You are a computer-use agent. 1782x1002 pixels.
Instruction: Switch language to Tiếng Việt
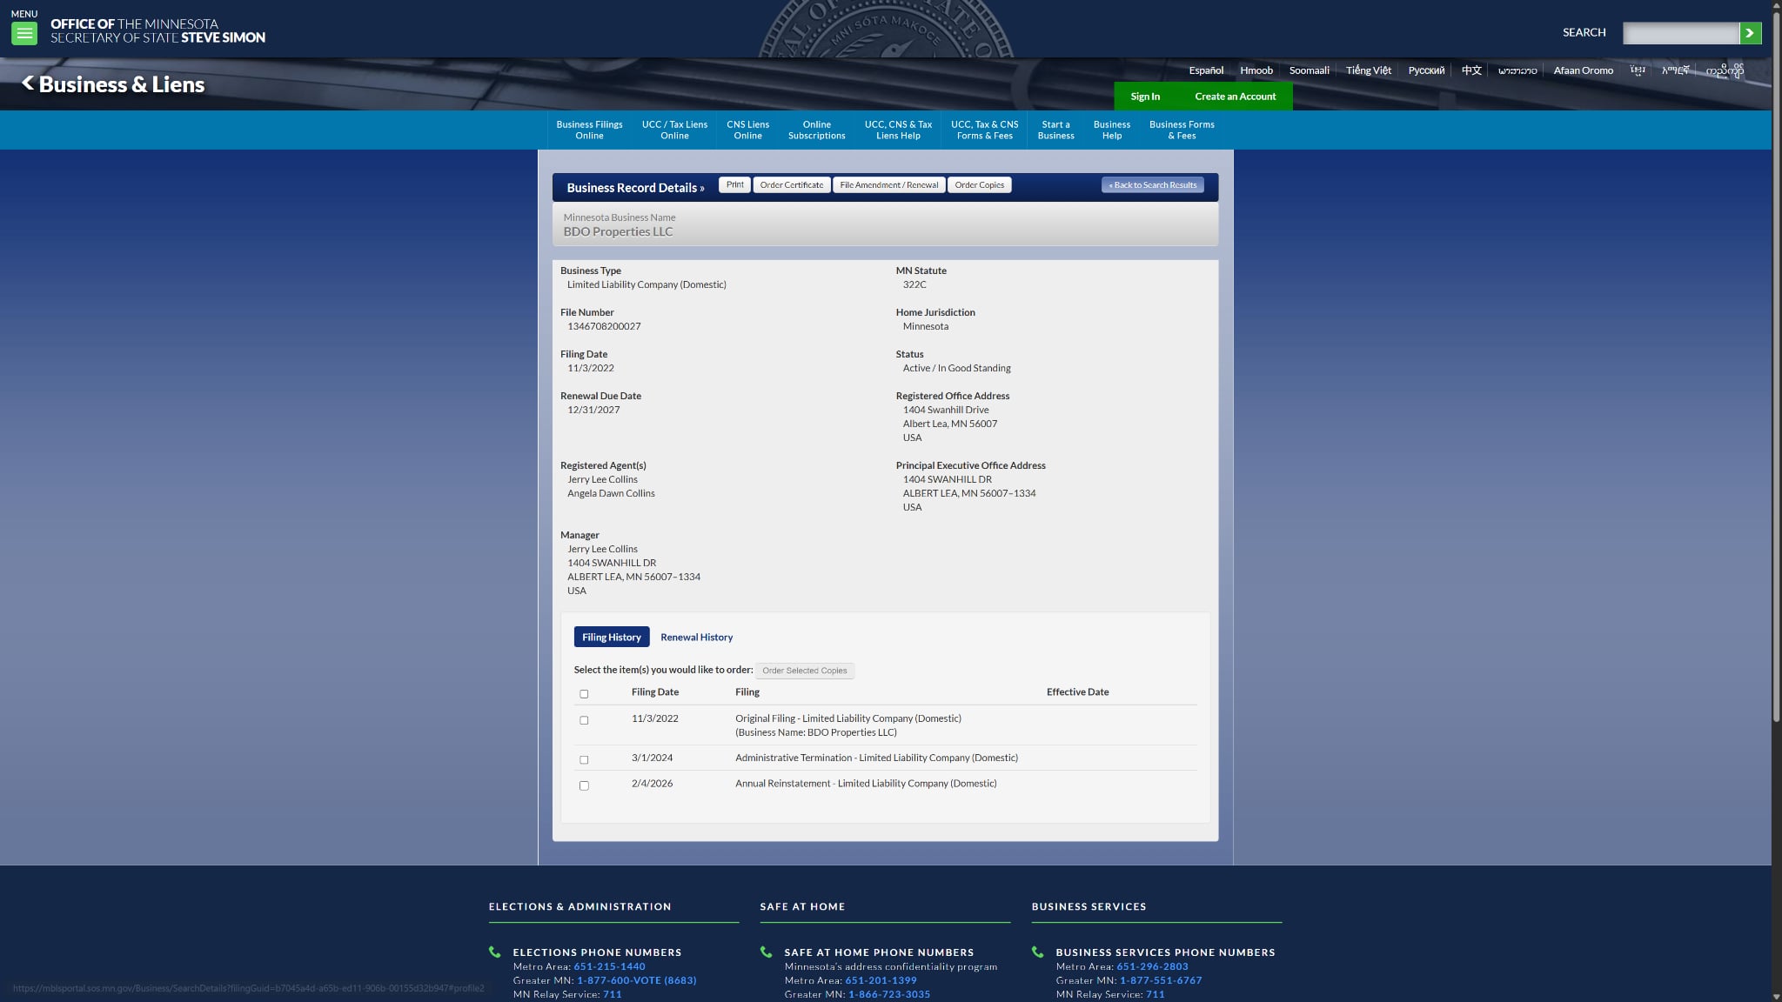click(1369, 70)
